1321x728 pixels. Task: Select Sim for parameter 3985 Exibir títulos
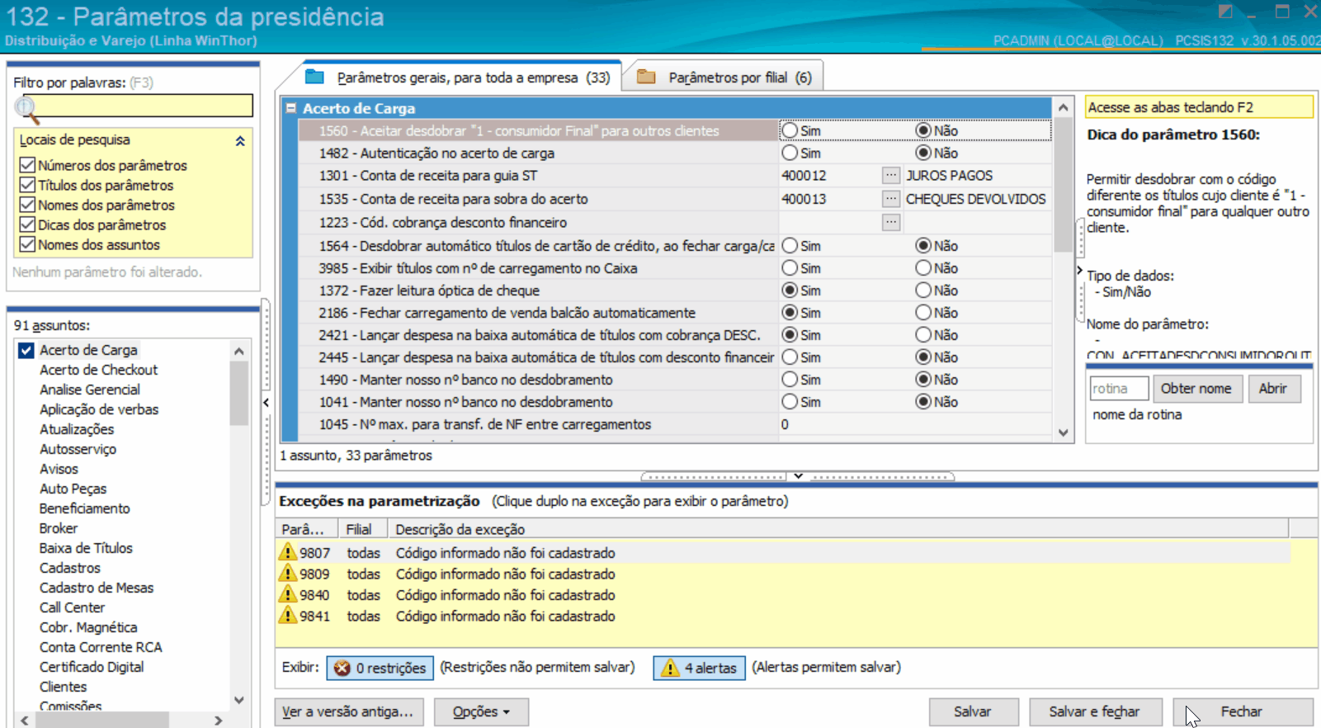[790, 268]
